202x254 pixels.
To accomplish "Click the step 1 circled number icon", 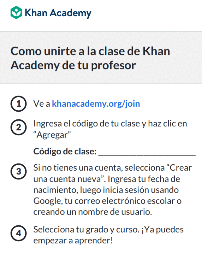I will pos(19,104).
